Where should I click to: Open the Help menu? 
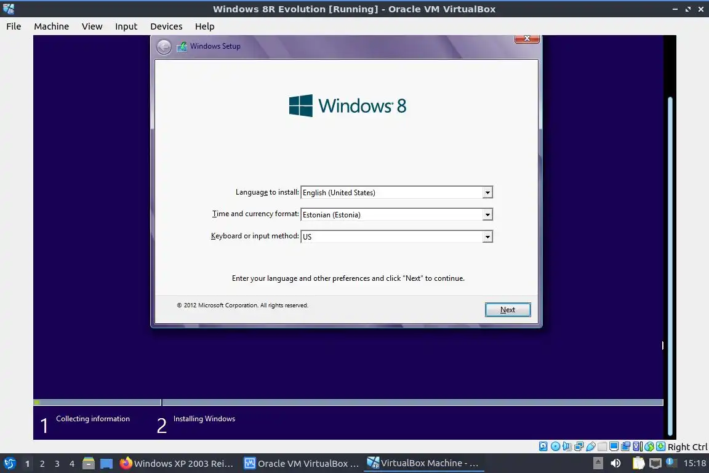tap(205, 26)
